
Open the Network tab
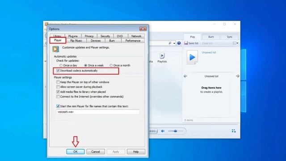pyautogui.click(x=136, y=36)
